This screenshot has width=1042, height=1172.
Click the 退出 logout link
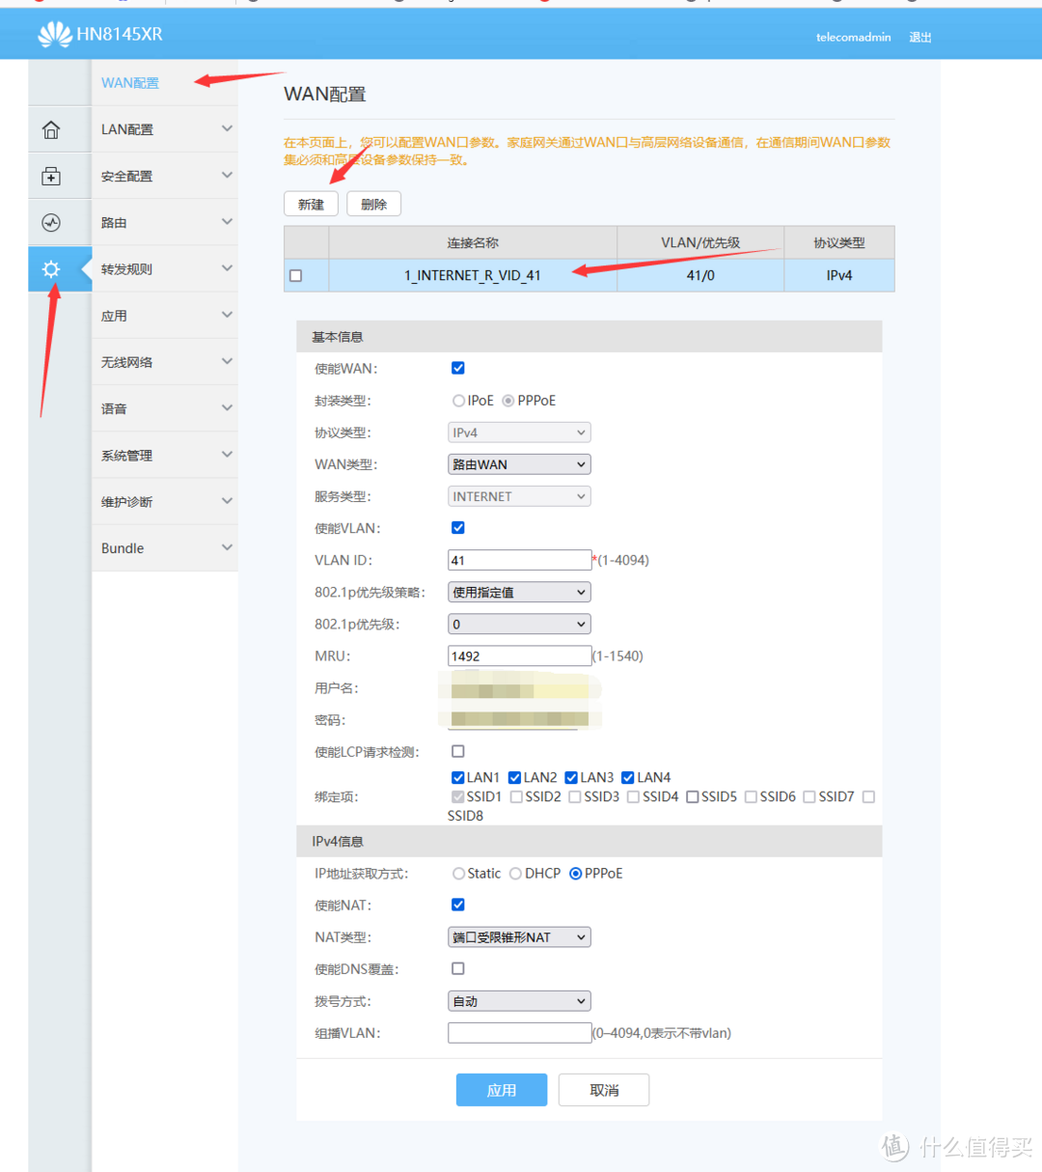(x=919, y=37)
